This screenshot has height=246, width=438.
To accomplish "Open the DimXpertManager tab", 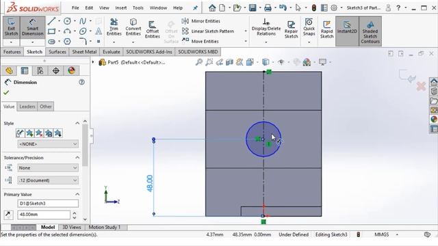I will 56,70.
